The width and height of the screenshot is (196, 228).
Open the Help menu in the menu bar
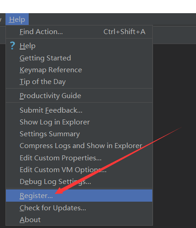[x=17, y=20]
